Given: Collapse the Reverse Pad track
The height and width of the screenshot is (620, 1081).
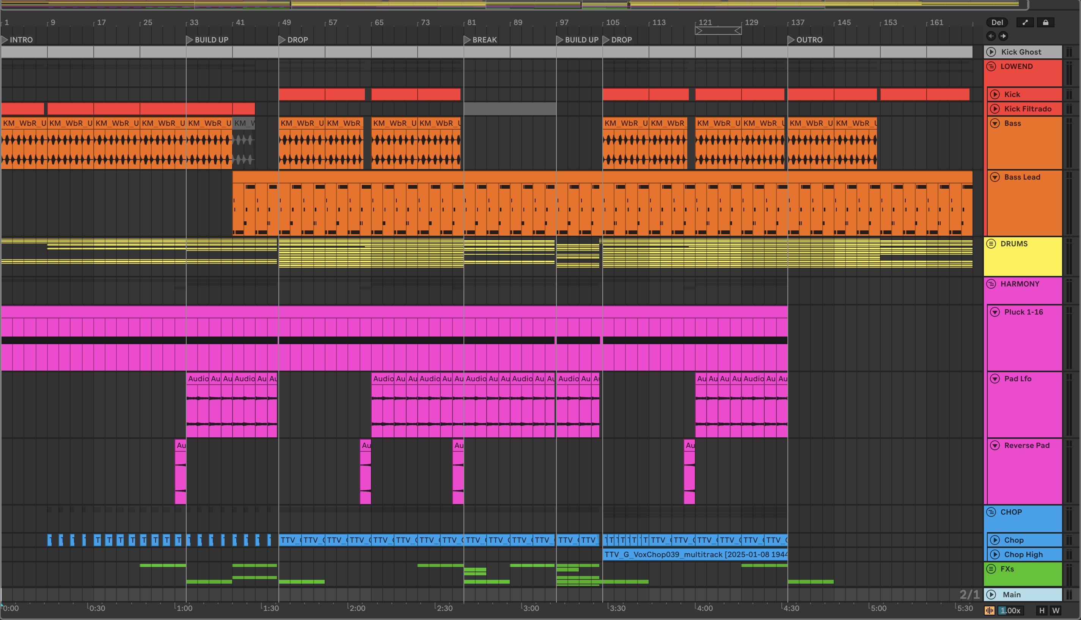Looking at the screenshot, I should (995, 446).
